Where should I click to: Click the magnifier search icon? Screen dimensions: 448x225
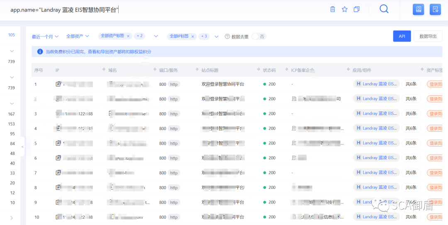pos(384,9)
